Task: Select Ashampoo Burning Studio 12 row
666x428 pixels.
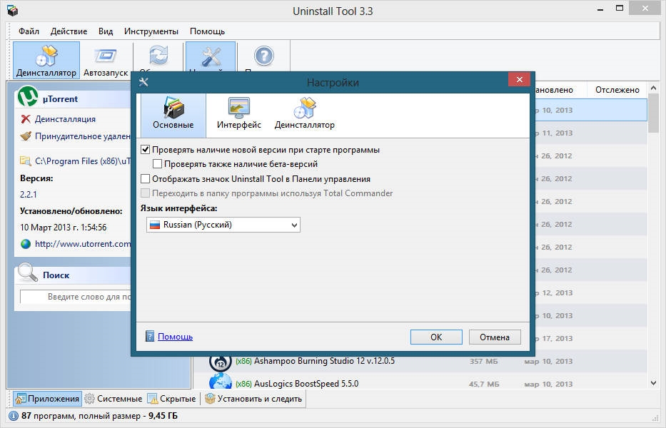Action: click(420, 361)
